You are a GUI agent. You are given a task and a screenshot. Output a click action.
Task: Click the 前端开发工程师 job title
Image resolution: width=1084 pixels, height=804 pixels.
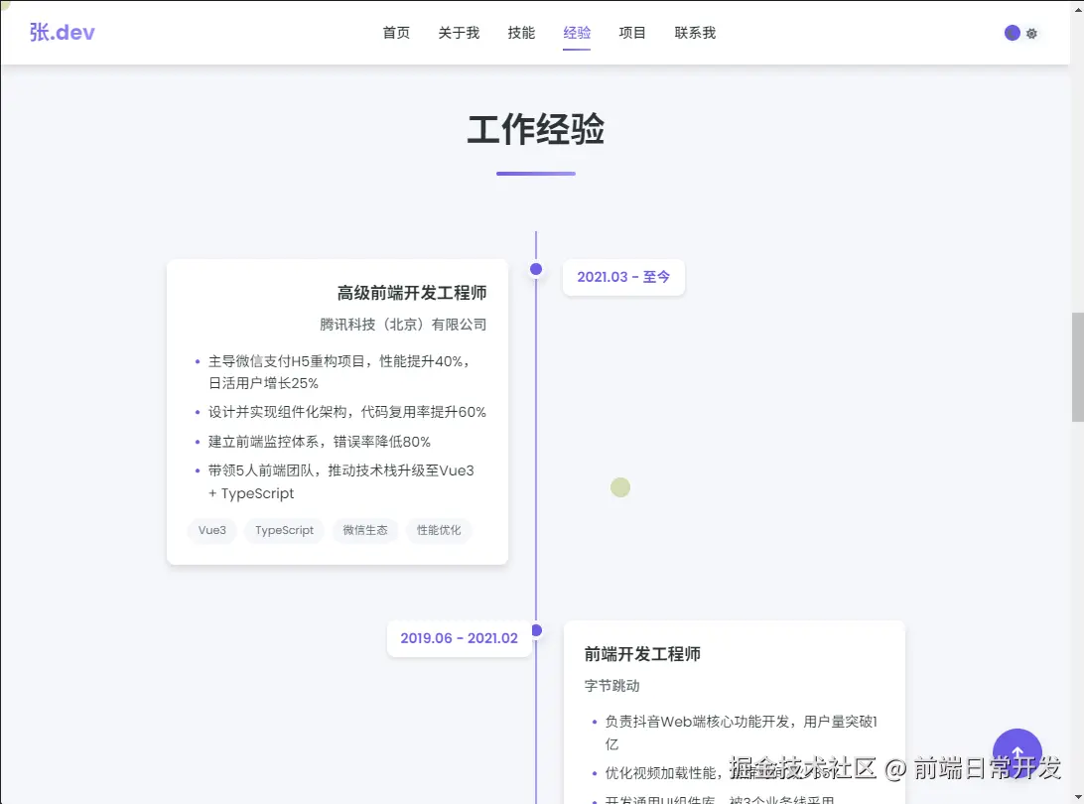[x=642, y=654]
